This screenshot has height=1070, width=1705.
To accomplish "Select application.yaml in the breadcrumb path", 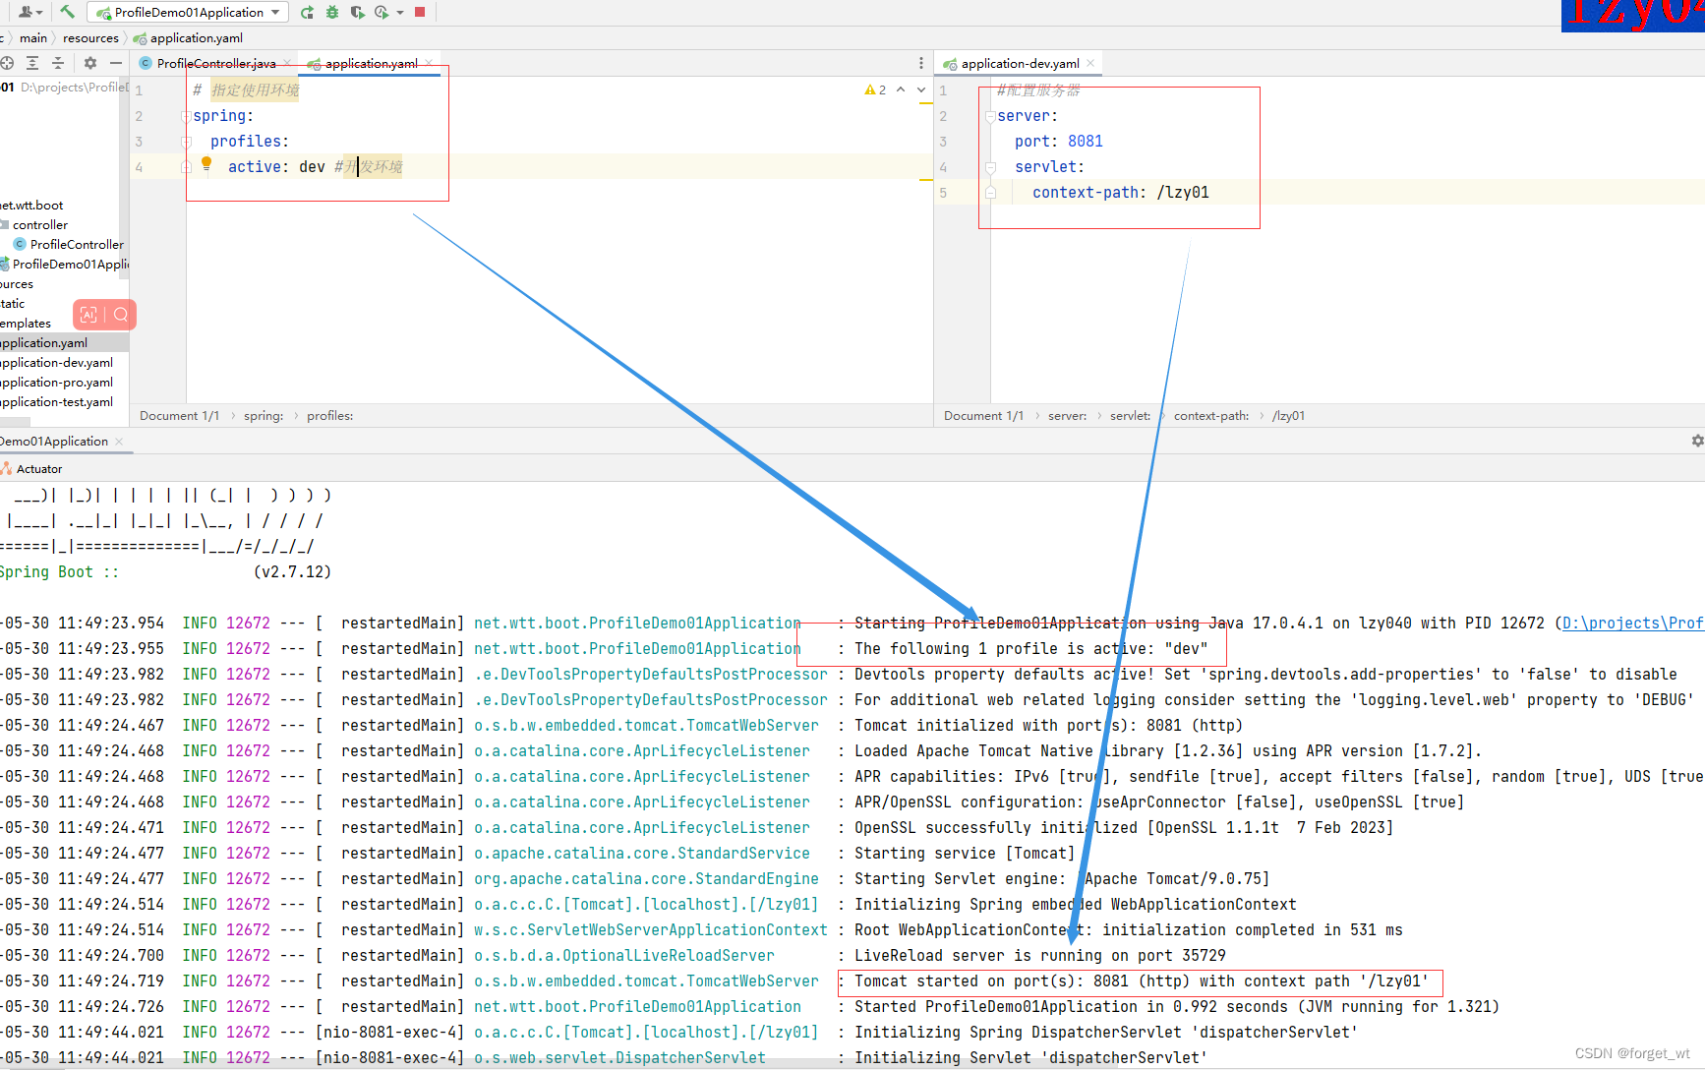I will pyautogui.click(x=189, y=38).
